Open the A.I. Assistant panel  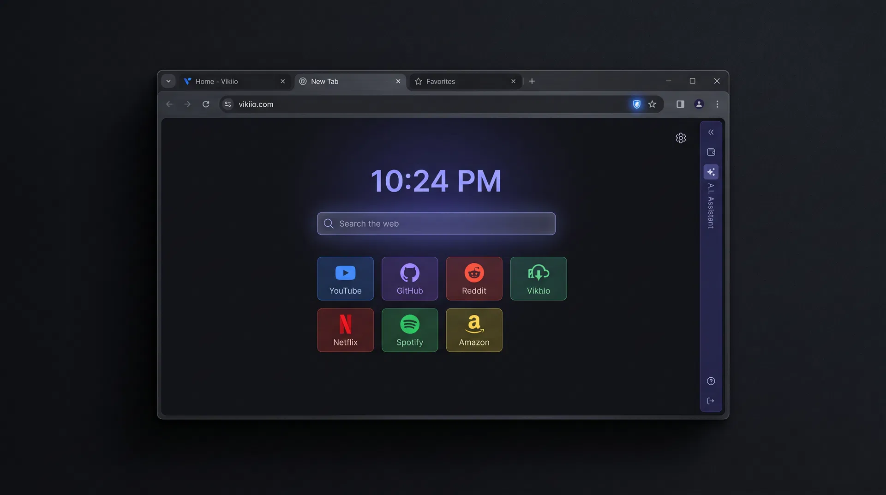click(x=711, y=172)
